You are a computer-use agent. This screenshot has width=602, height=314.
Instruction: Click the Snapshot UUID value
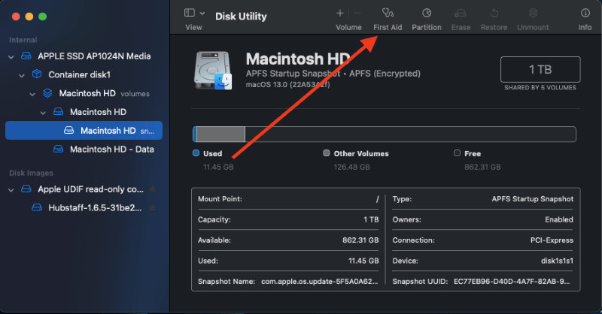(x=512, y=282)
